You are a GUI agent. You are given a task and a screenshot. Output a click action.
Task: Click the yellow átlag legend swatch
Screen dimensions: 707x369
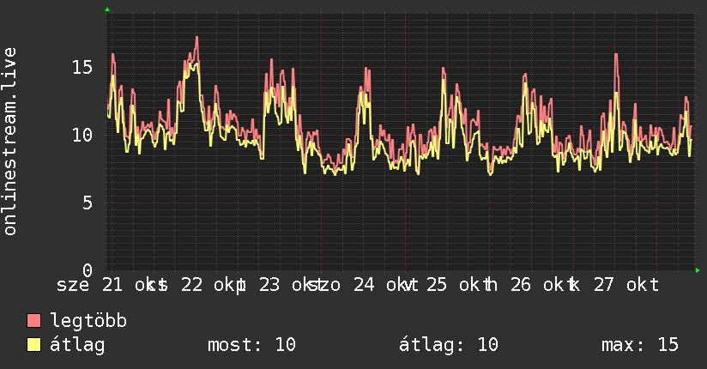click(33, 345)
